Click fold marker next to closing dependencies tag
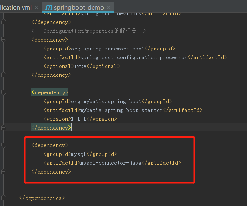 pyautogui.click(x=4, y=198)
